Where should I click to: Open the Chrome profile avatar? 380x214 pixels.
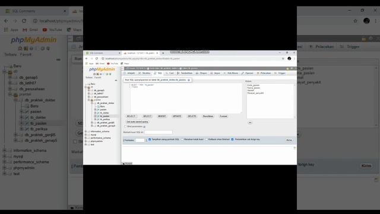tap(289, 58)
